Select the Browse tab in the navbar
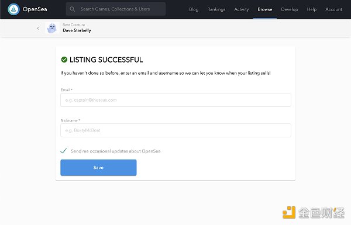351x225 pixels. (x=265, y=9)
